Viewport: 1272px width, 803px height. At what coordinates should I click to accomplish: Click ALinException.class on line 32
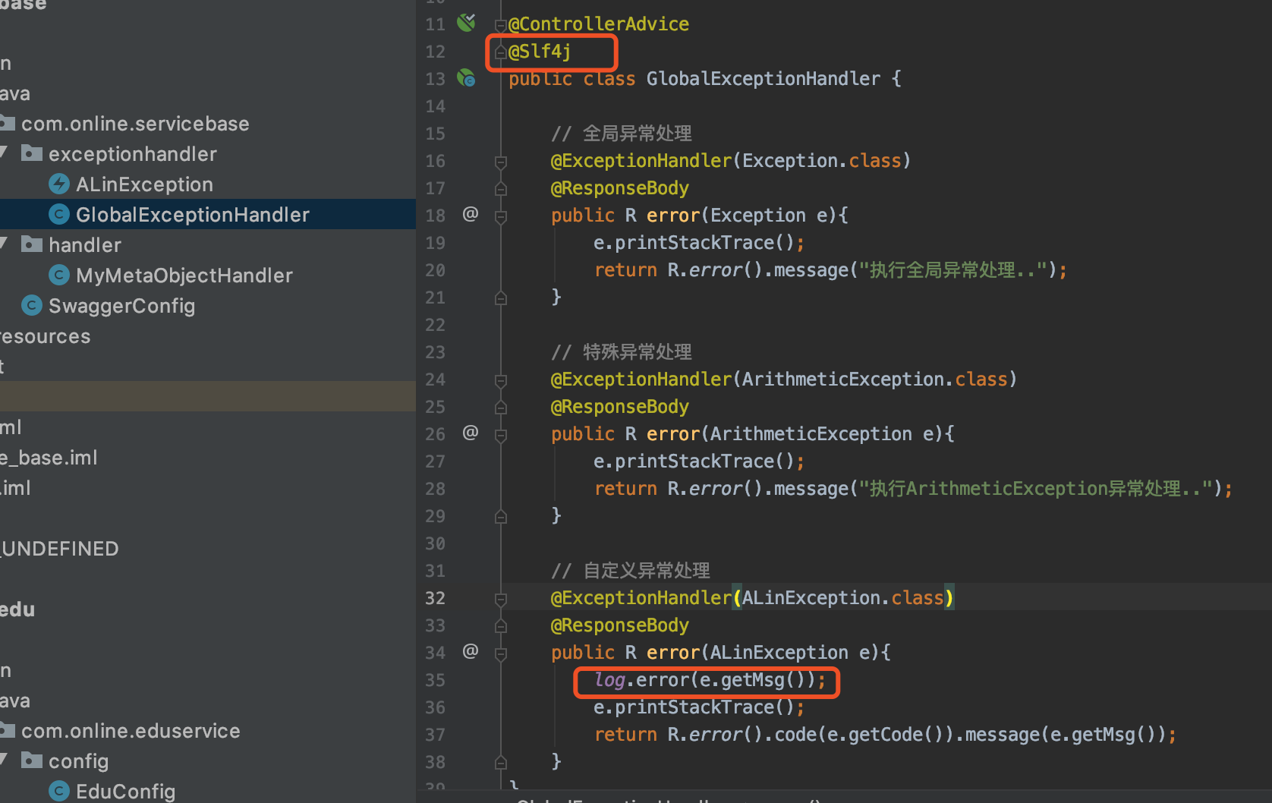click(x=843, y=597)
